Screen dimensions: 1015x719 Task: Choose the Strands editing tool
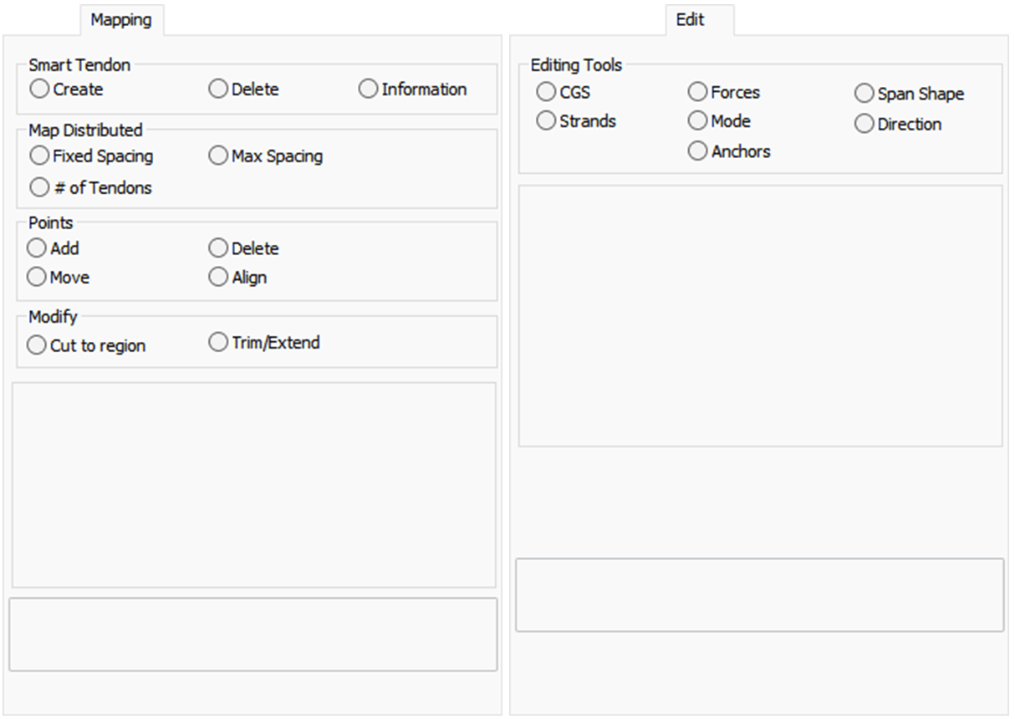coord(546,121)
